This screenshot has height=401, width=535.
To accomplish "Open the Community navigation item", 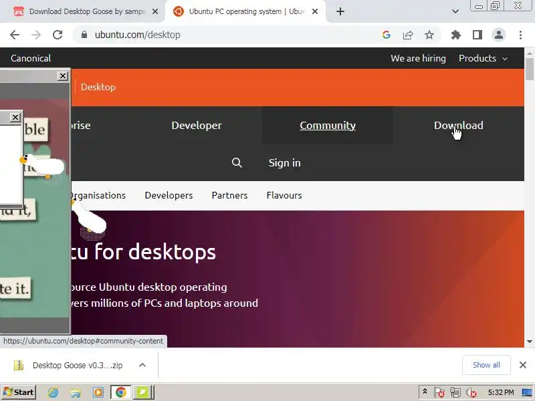I will [328, 125].
